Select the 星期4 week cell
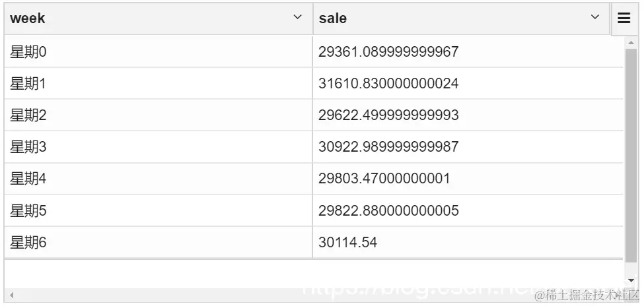 coord(28,179)
